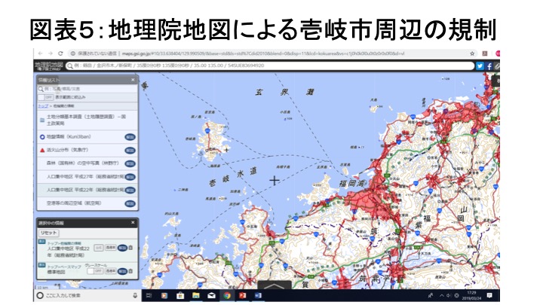The height and width of the screenshot is (305, 543).
Task: Open 解説 for the 活火山分布 layer
Action: (130, 151)
